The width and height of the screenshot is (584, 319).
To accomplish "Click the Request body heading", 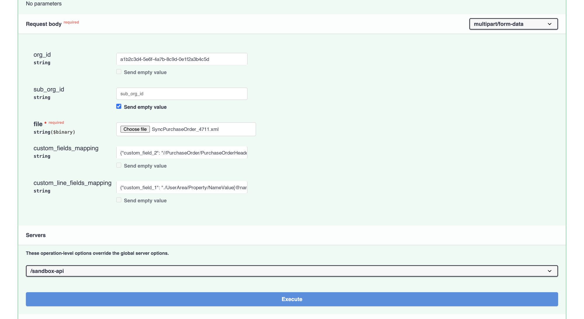I will 44,24.
